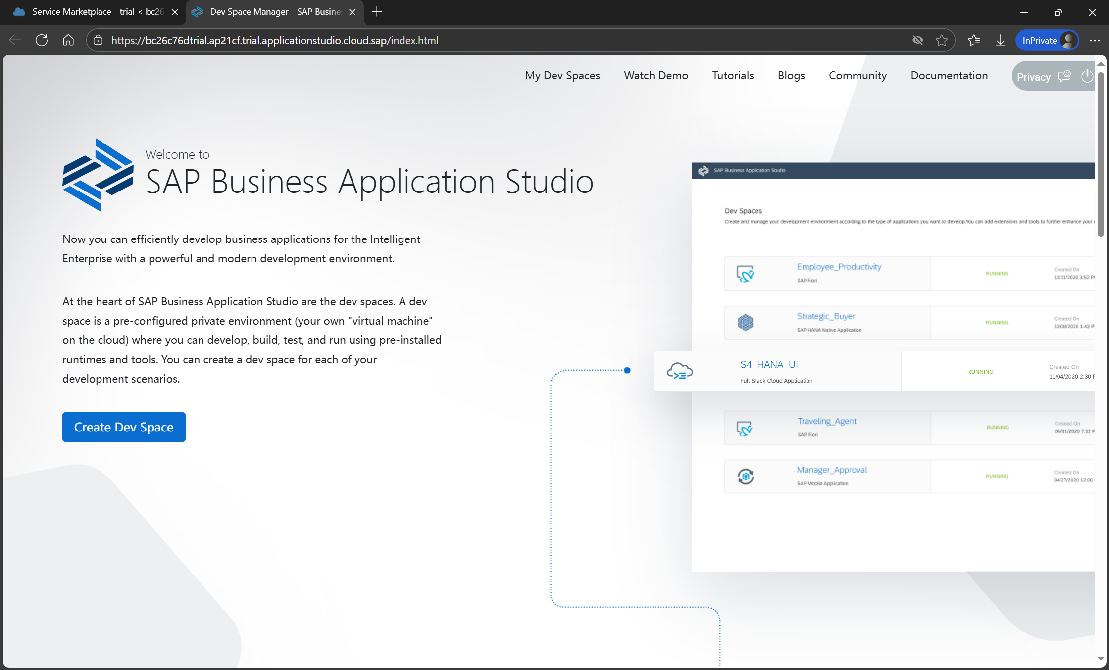This screenshot has width=1109, height=670.
Task: Click the Manager_Approval mobile icon
Action: click(745, 476)
